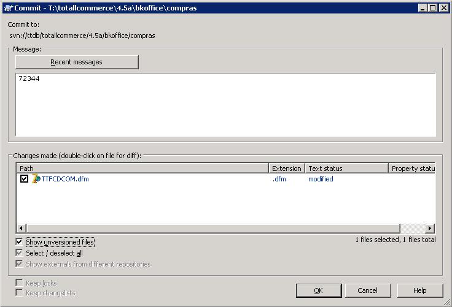452x307 pixels.
Task: Enable the Keep changelists checkbox
Action: pyautogui.click(x=19, y=293)
